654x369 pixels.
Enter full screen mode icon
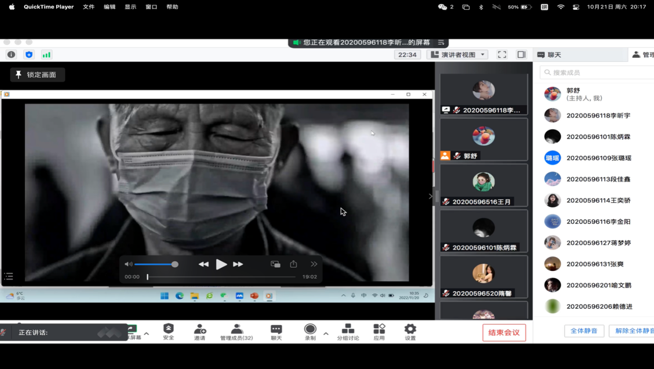[x=502, y=55]
